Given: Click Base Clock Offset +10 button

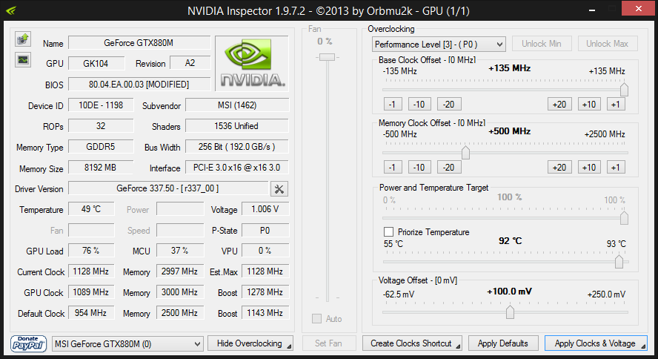Looking at the screenshot, I should (x=589, y=104).
